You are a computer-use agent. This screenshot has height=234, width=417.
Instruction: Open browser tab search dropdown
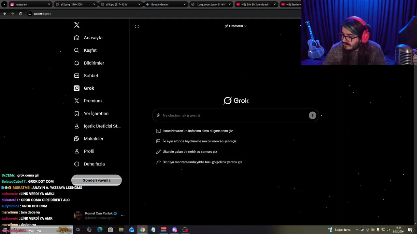[4, 5]
